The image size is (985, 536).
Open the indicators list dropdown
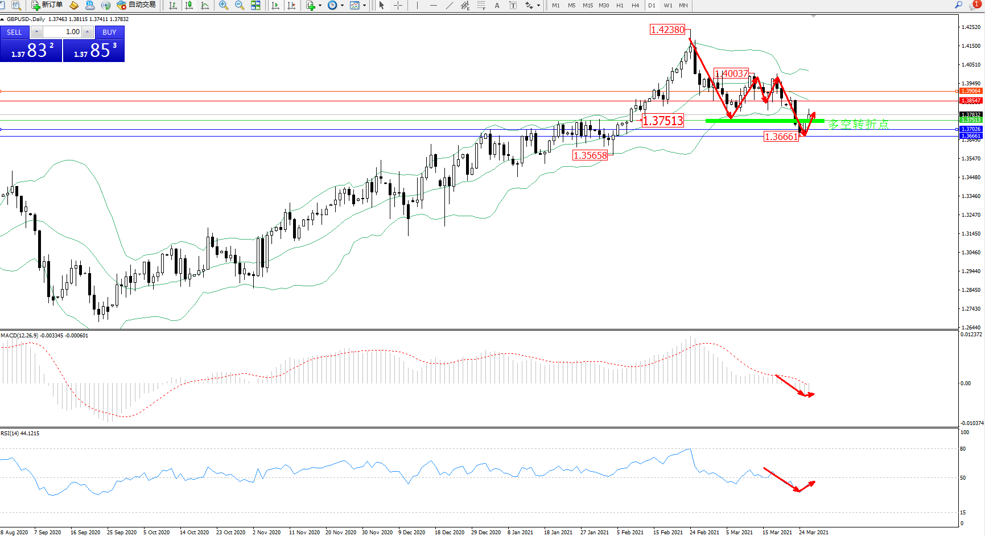[x=320, y=5]
